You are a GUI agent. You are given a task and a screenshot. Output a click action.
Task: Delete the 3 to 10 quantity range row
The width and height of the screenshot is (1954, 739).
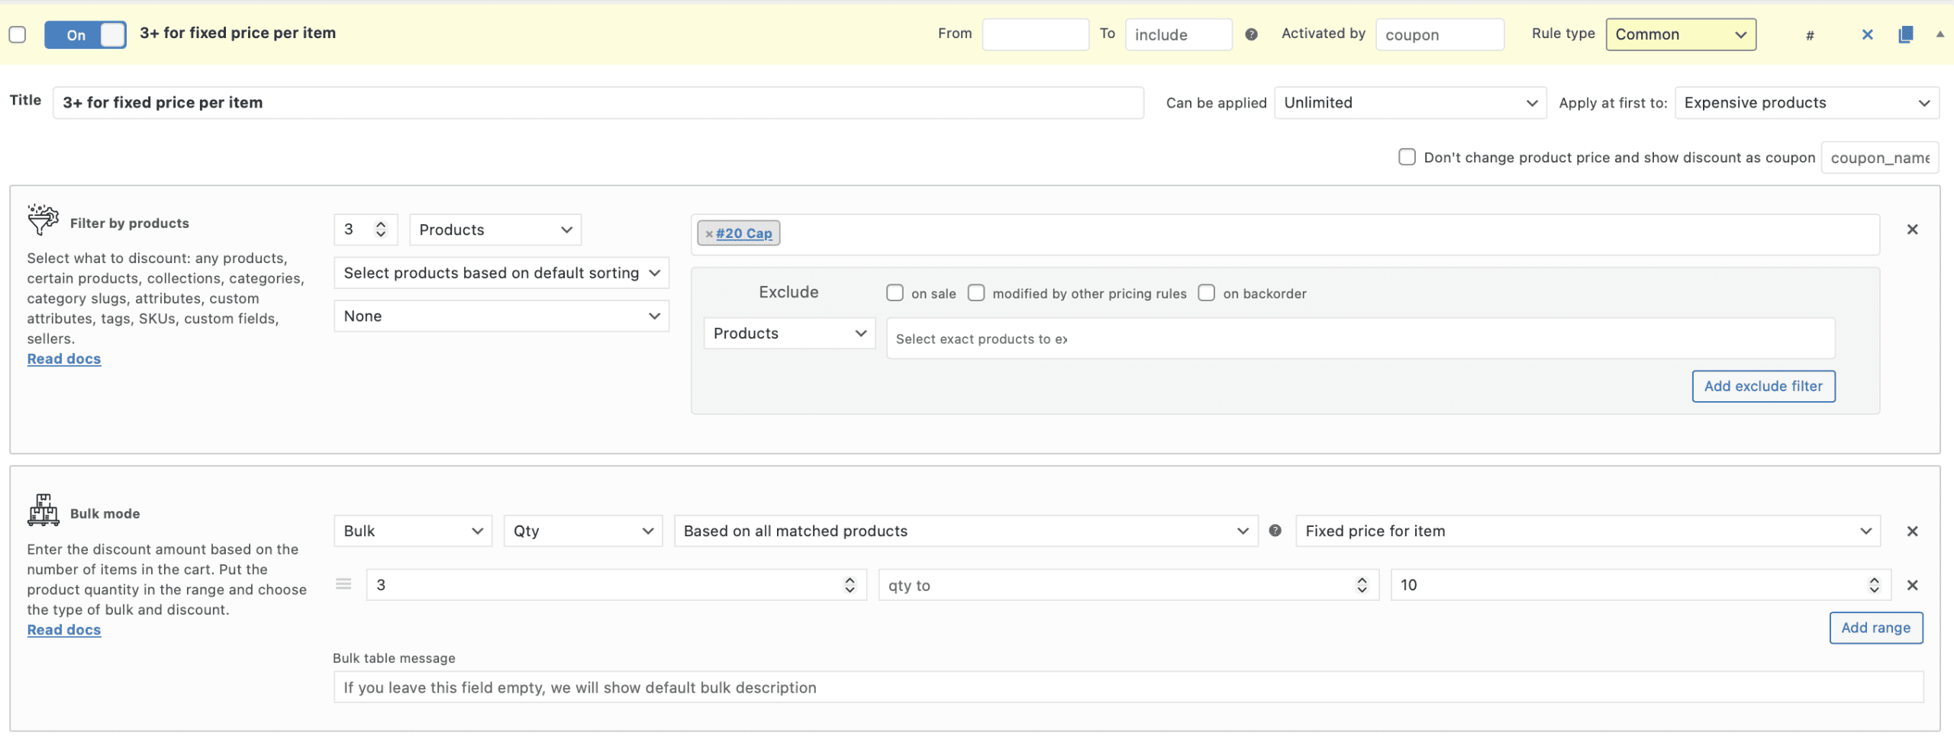pos(1912,585)
